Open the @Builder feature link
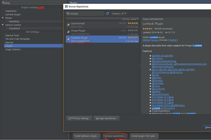211x140 pixels. pos(156,78)
